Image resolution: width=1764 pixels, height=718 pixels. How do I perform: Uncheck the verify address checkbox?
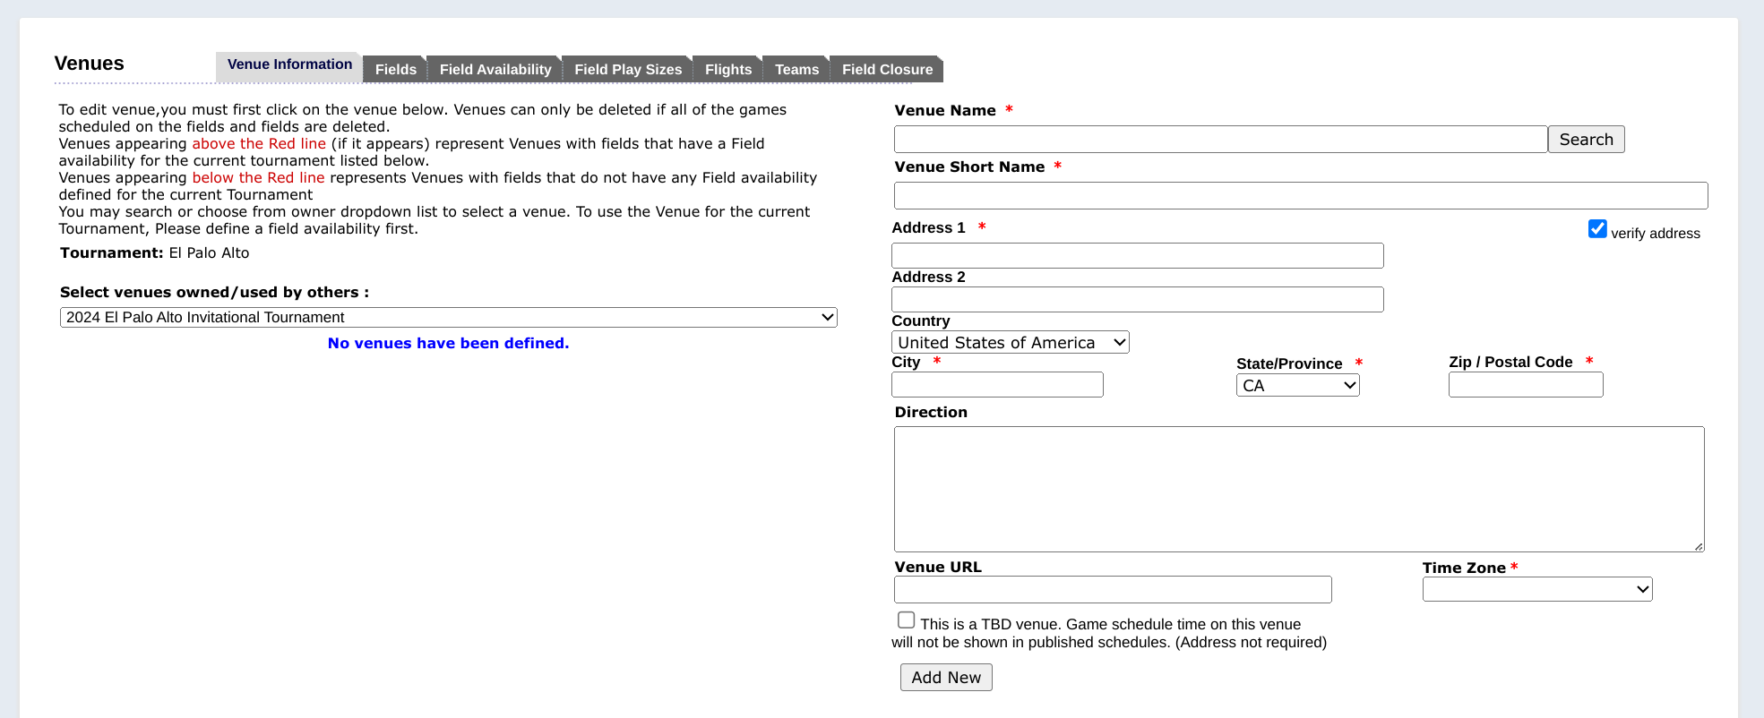(1596, 229)
